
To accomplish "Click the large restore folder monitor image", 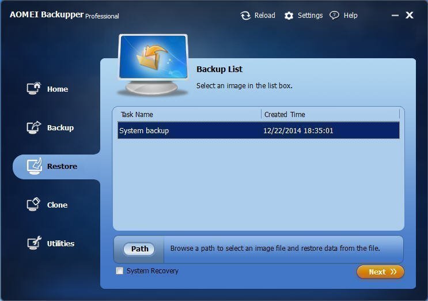I will [153, 65].
